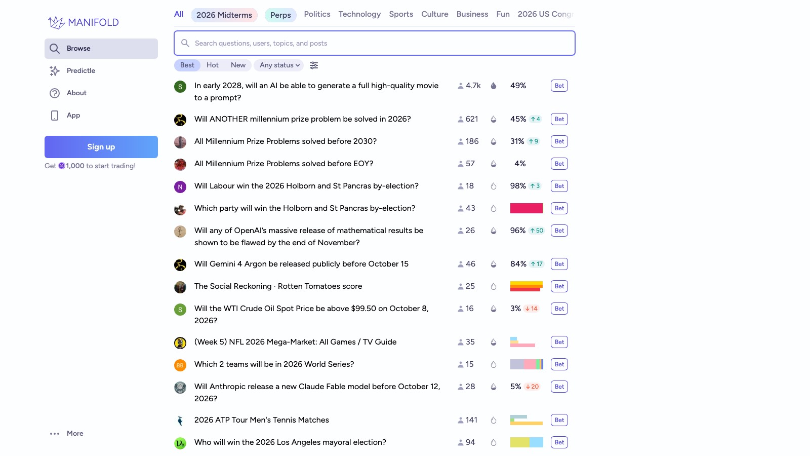Click the multicolor answer bar on World Series row
Image resolution: width=810 pixels, height=456 pixels.
[x=526, y=364]
